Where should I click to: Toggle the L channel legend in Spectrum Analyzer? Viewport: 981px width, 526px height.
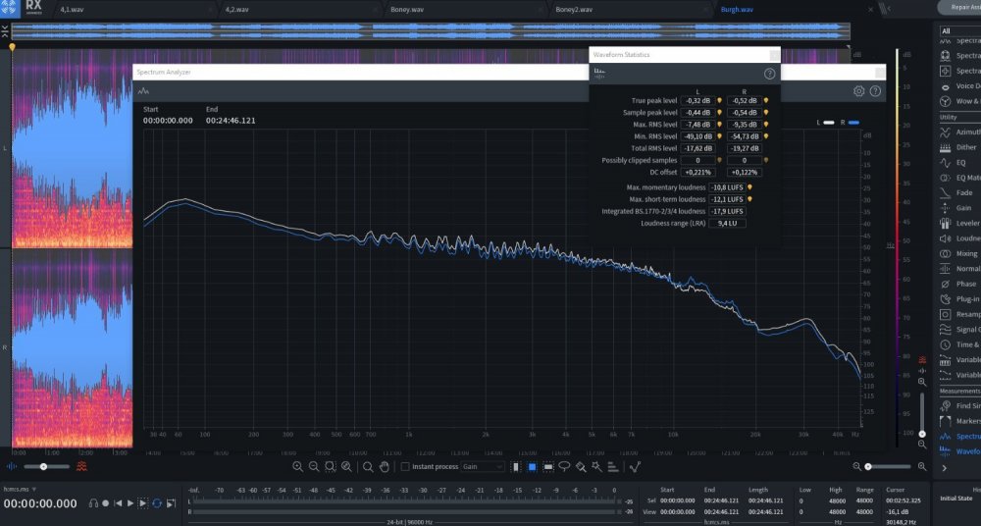(x=826, y=123)
